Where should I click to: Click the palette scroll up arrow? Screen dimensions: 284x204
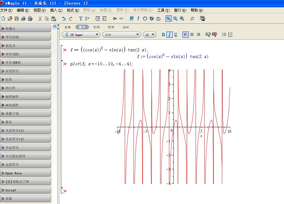point(54,26)
